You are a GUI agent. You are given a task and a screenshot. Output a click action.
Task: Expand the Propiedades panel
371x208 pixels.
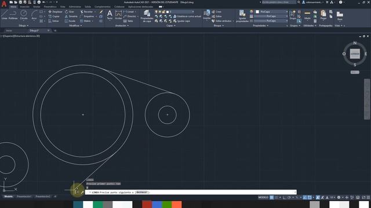261,25
